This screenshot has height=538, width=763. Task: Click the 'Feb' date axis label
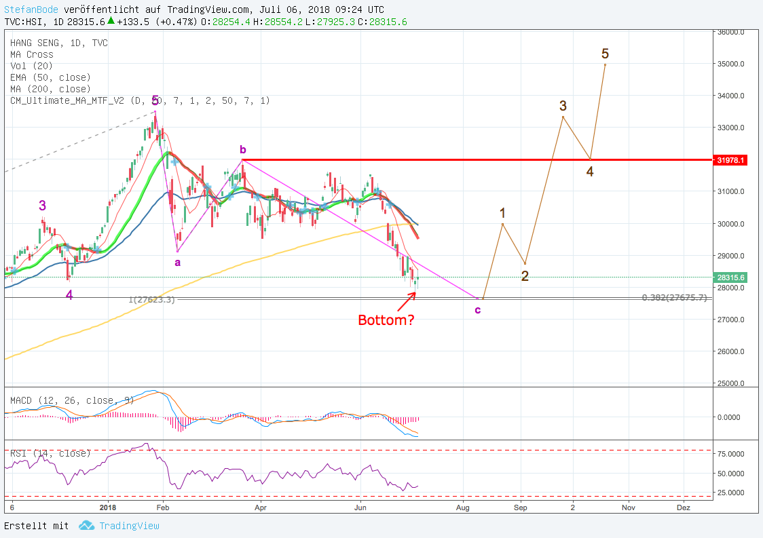[163, 507]
